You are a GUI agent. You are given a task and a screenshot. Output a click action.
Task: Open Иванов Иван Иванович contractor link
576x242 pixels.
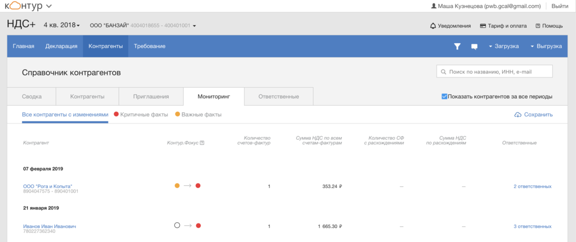[x=49, y=226]
